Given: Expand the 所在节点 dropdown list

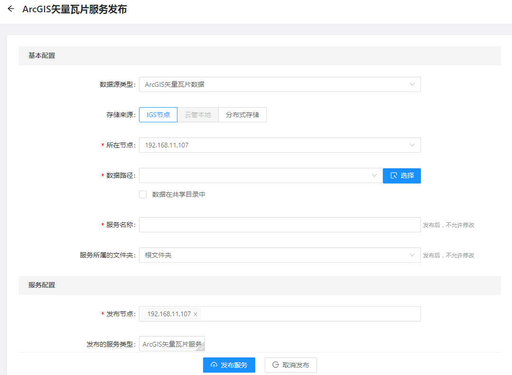Looking at the screenshot, I should (280, 145).
